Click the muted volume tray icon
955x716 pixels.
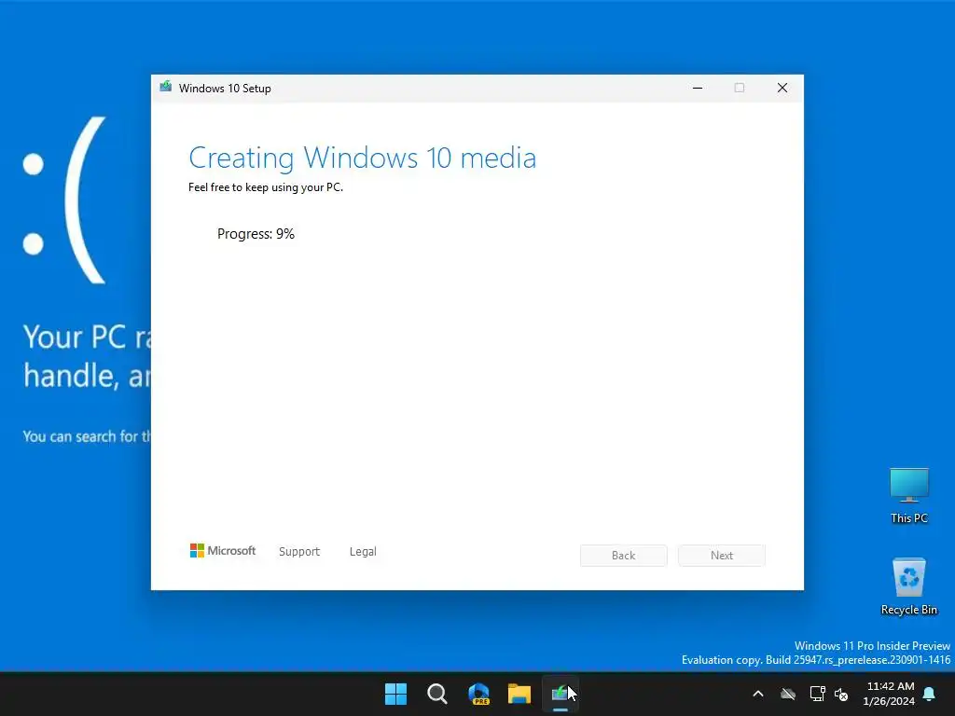[842, 694]
